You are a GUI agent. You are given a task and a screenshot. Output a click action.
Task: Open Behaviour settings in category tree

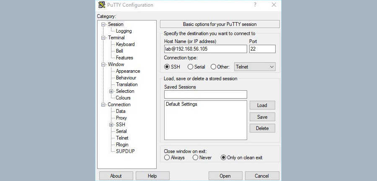126,78
